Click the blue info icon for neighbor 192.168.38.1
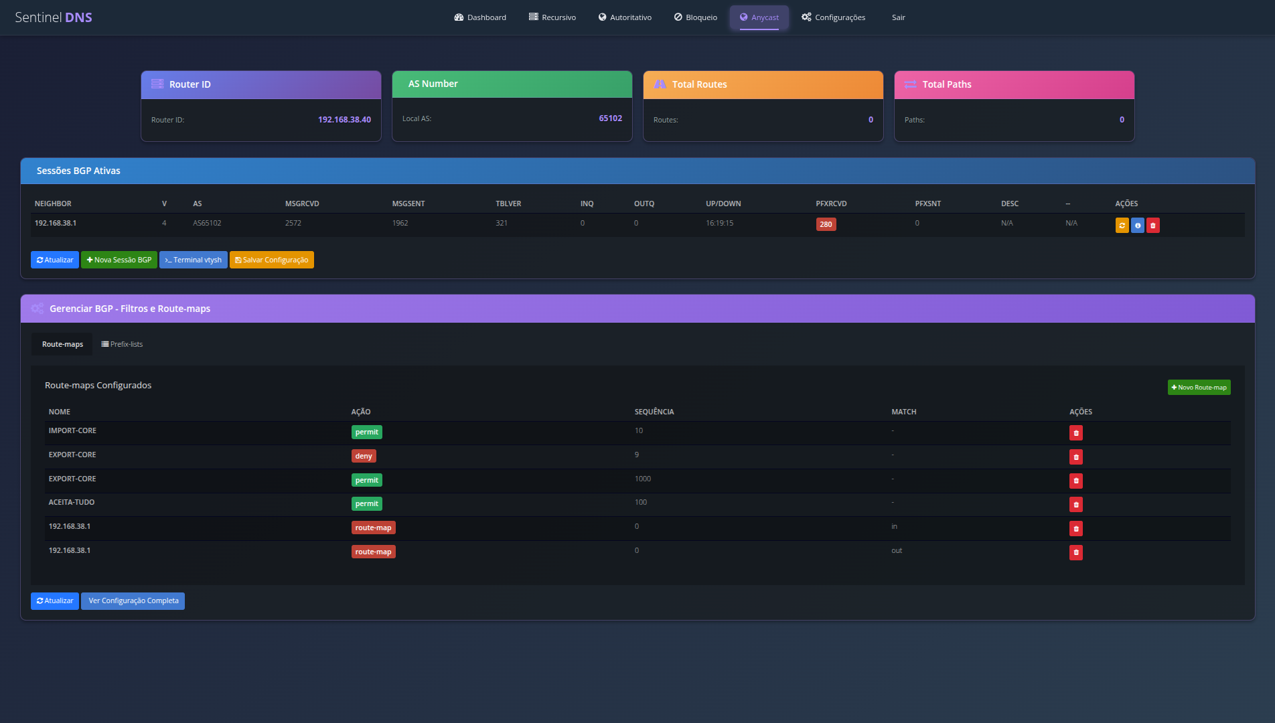The image size is (1275, 723). (x=1138, y=226)
